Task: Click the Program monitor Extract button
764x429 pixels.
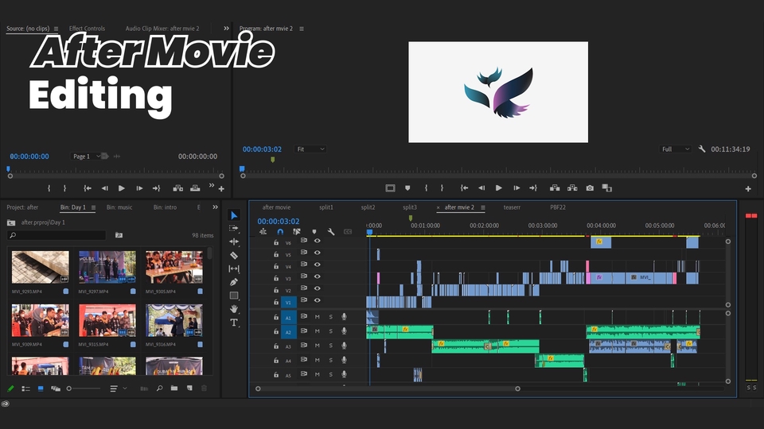Action: pyautogui.click(x=572, y=188)
